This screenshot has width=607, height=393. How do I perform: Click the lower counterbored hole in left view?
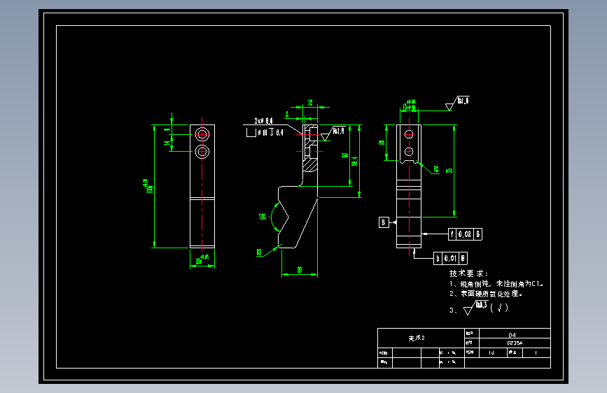click(x=202, y=152)
